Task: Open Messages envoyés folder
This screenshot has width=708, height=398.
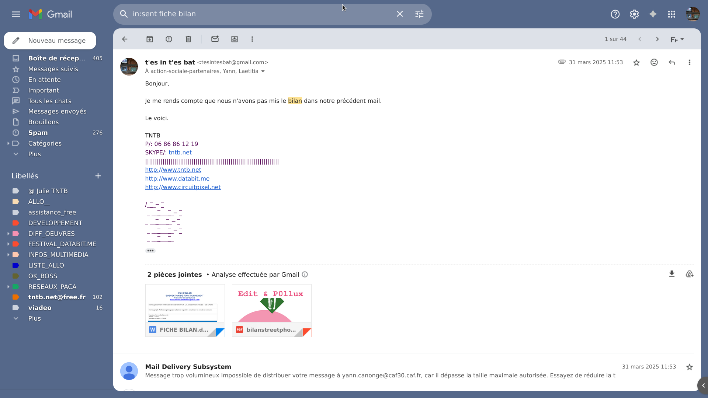Action: 57,111
